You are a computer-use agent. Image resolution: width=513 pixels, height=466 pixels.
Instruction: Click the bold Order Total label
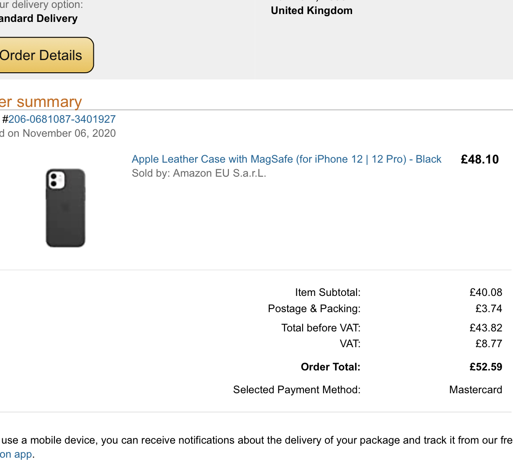(x=330, y=367)
